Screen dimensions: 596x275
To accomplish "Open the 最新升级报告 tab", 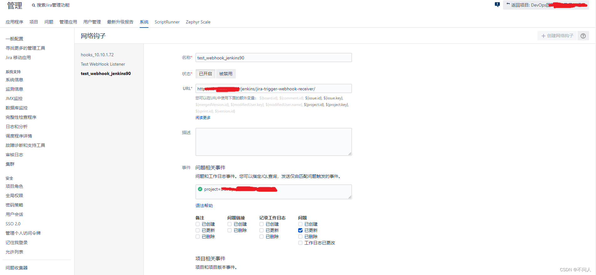I will click(120, 22).
